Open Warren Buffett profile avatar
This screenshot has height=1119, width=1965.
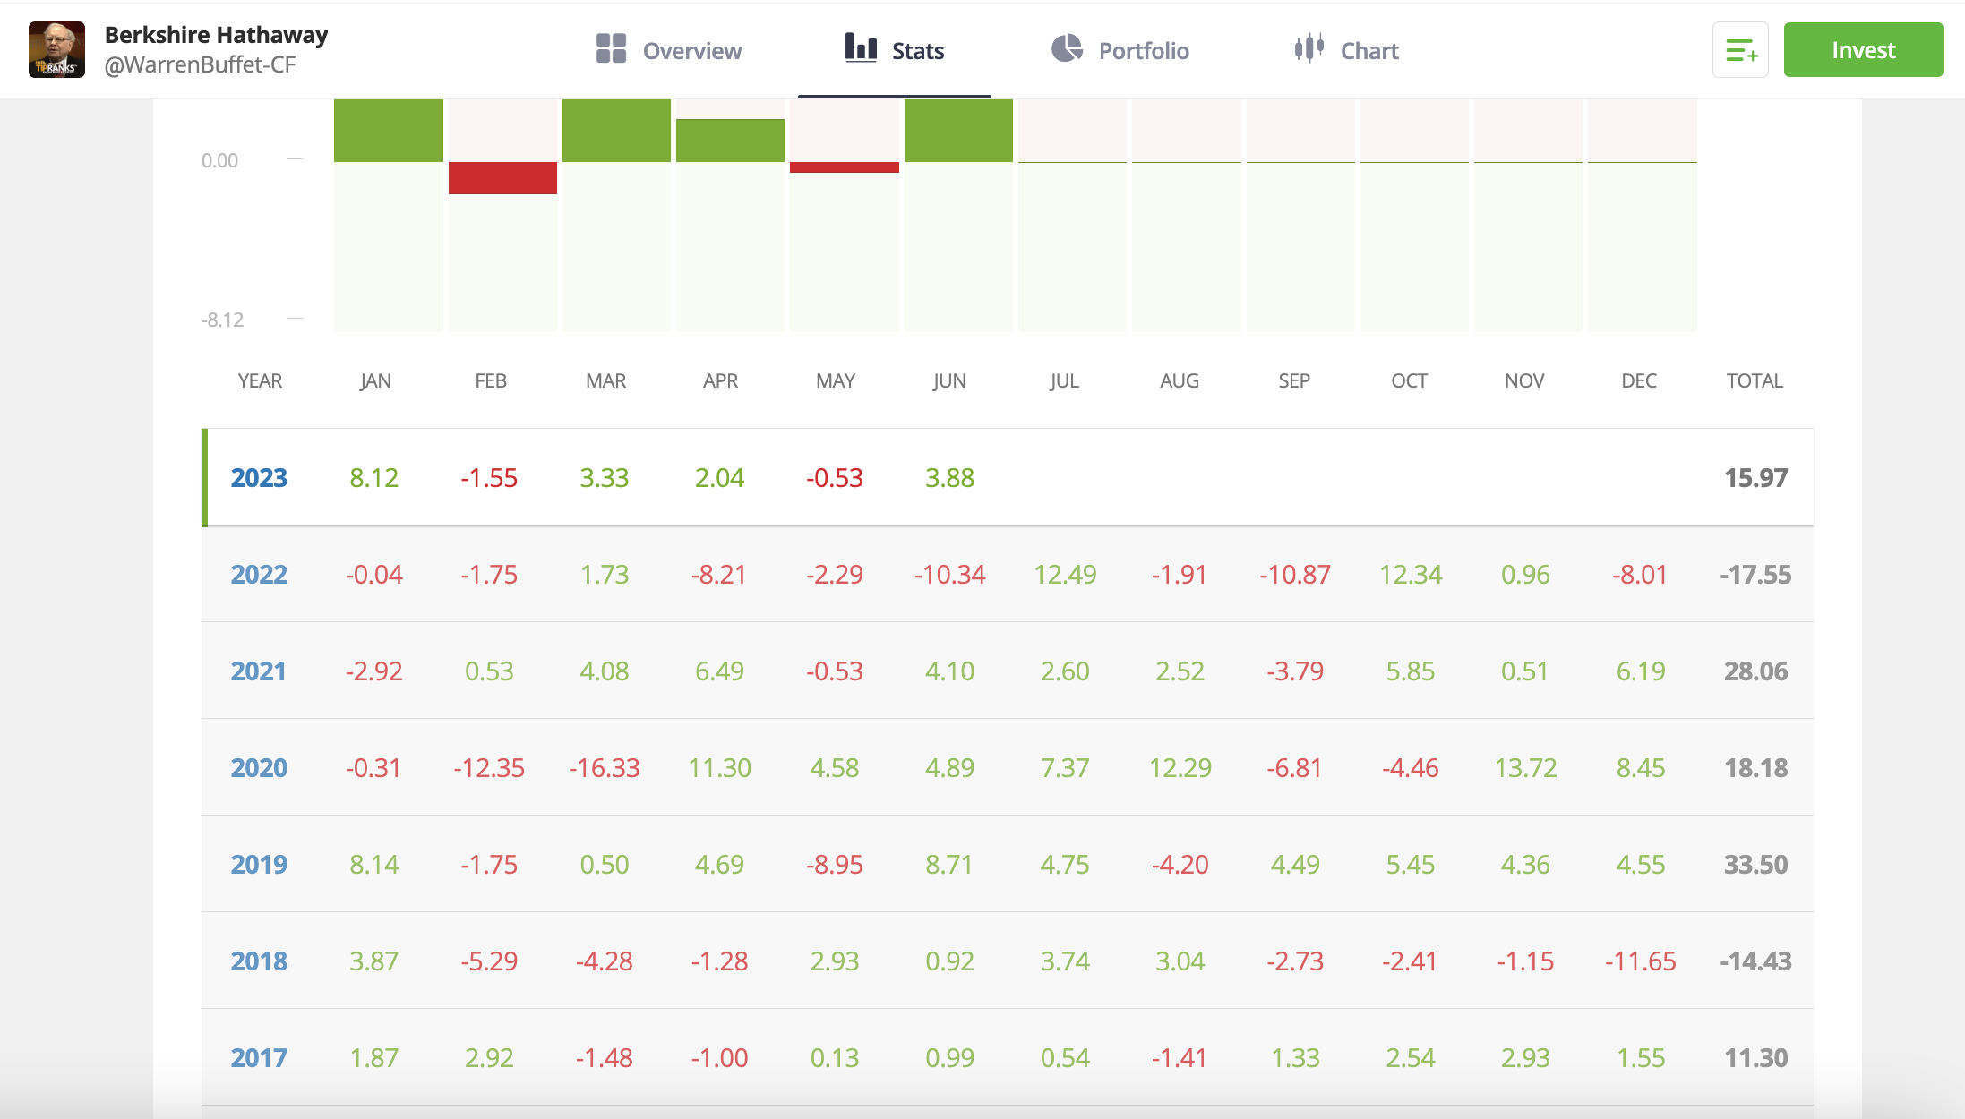coord(56,50)
